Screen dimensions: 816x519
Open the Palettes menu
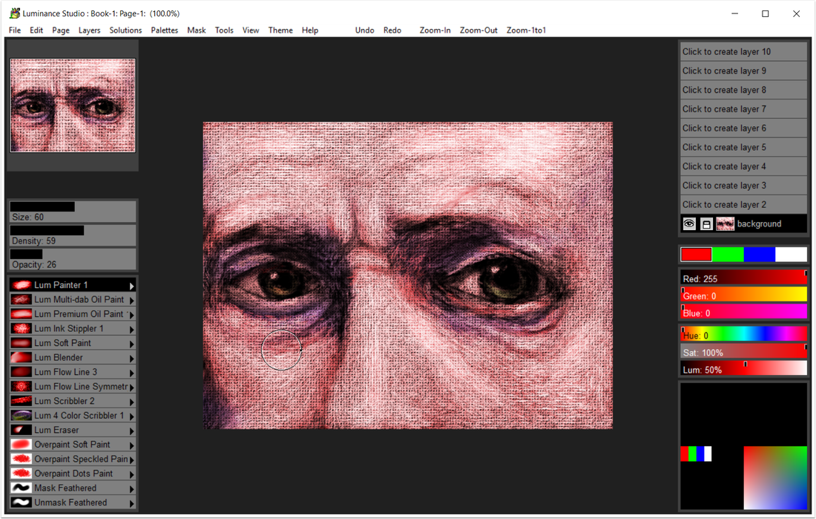164,30
